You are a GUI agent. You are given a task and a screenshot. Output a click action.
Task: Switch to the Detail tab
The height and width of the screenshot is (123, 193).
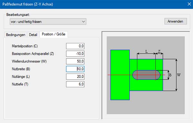click(x=33, y=35)
